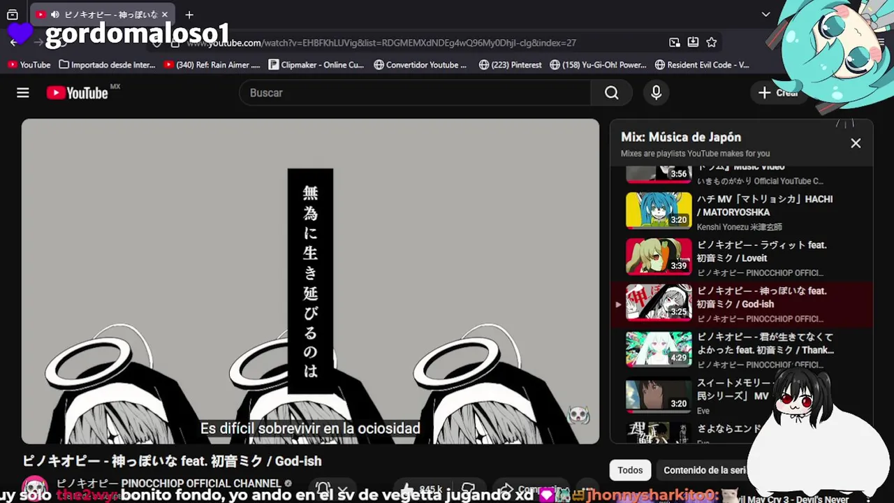The image size is (894, 503).
Task: Close the ピノキオピー browser tab
Action: point(165,14)
